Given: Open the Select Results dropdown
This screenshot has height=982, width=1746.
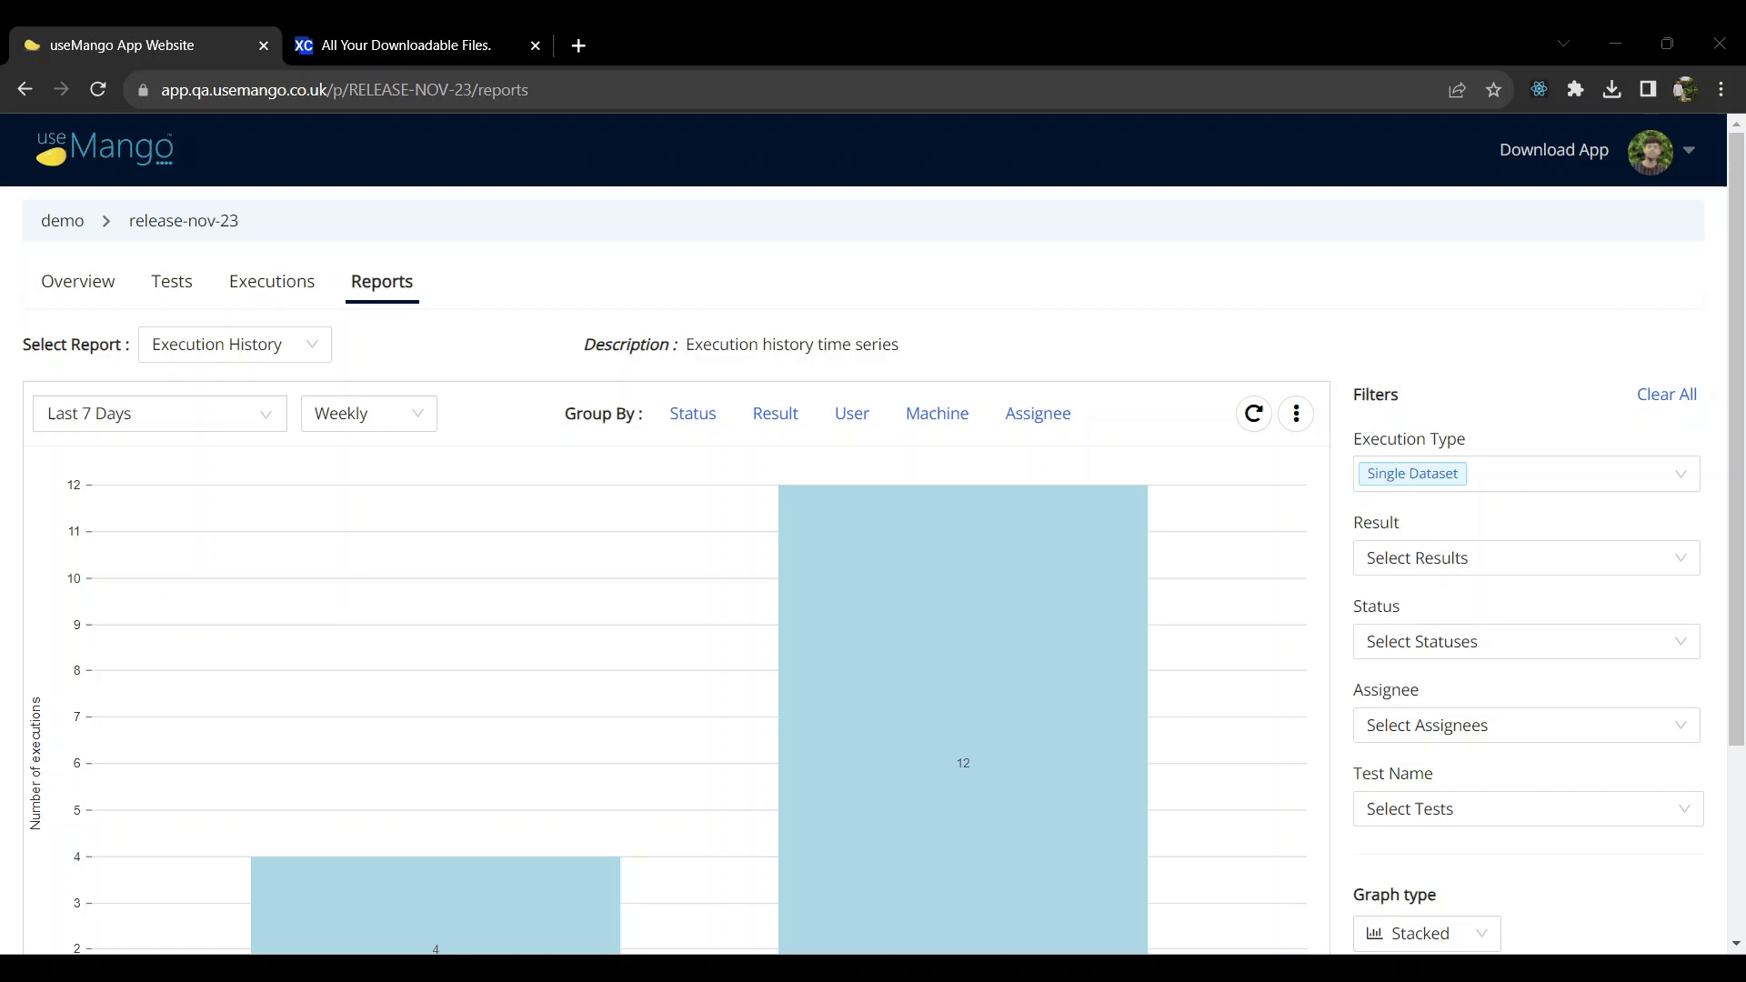Looking at the screenshot, I should click(x=1527, y=558).
